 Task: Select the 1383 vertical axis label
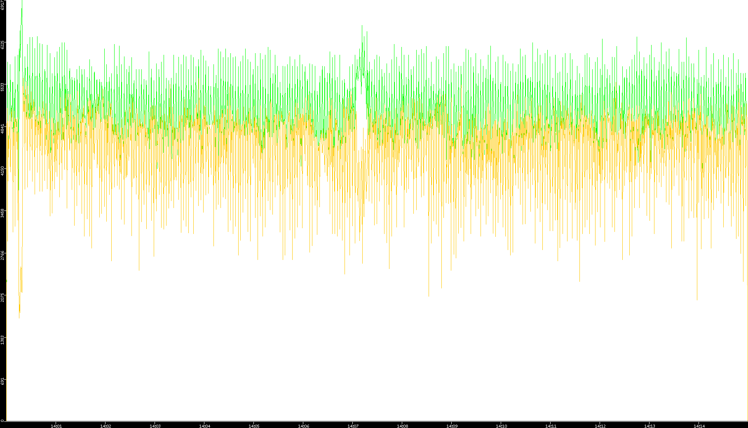pyautogui.click(x=3, y=339)
